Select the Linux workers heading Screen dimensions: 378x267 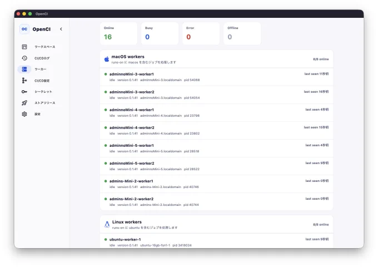point(127,222)
